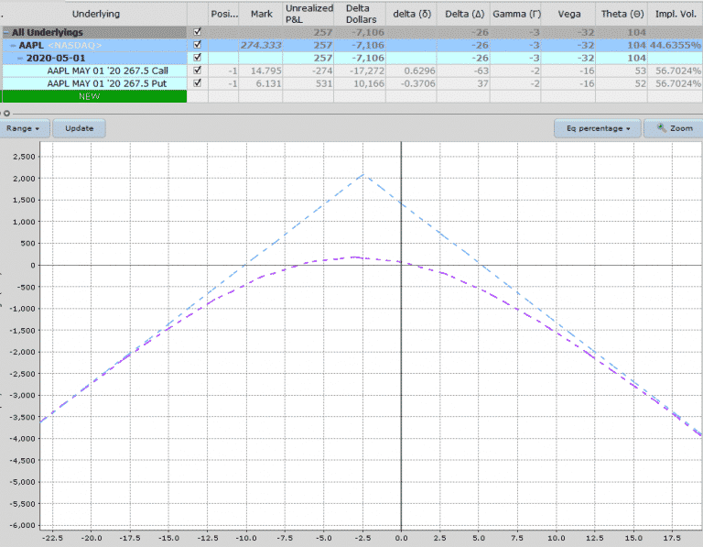Select the Theta column header
The height and width of the screenshot is (547, 703).
tap(622, 14)
